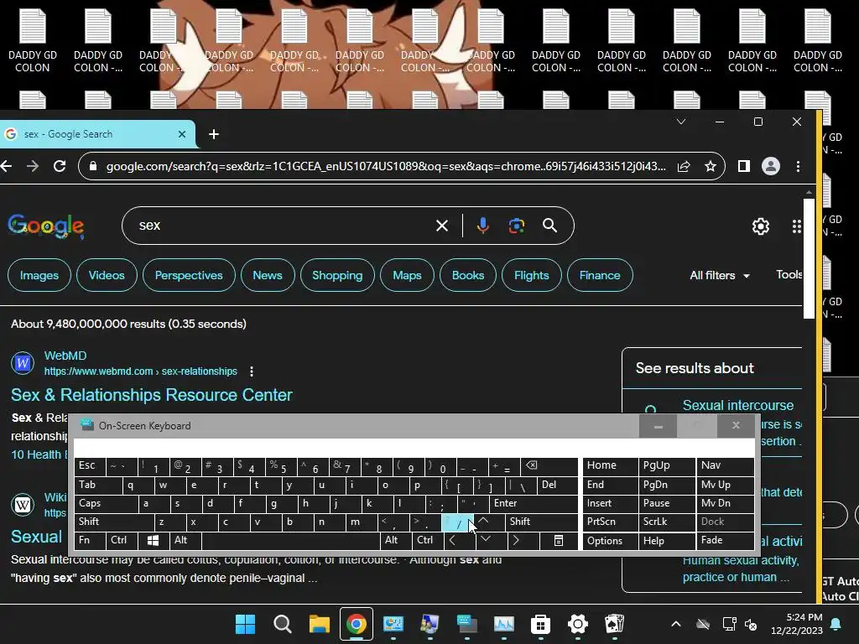
Task: Click the site lock icon in the address bar
Action: [93, 166]
